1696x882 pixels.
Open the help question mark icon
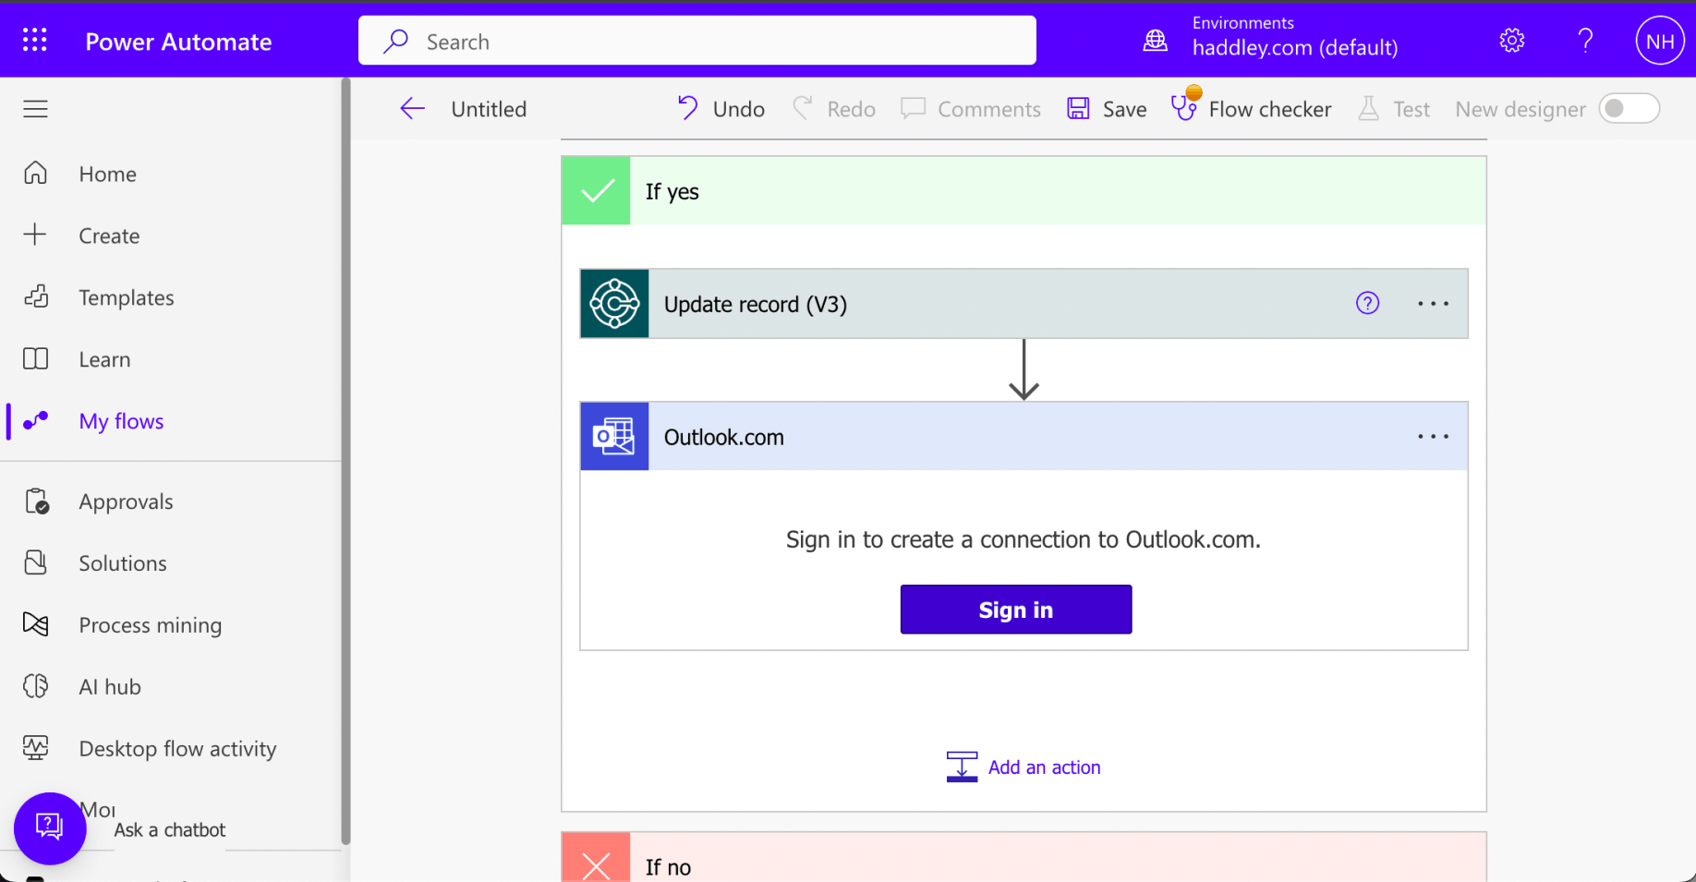pos(1585,41)
